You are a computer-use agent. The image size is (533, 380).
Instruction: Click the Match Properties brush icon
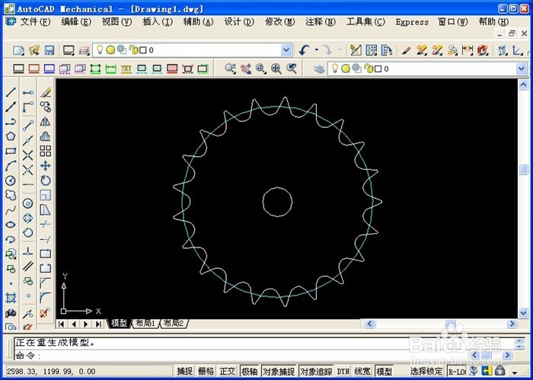click(406, 50)
